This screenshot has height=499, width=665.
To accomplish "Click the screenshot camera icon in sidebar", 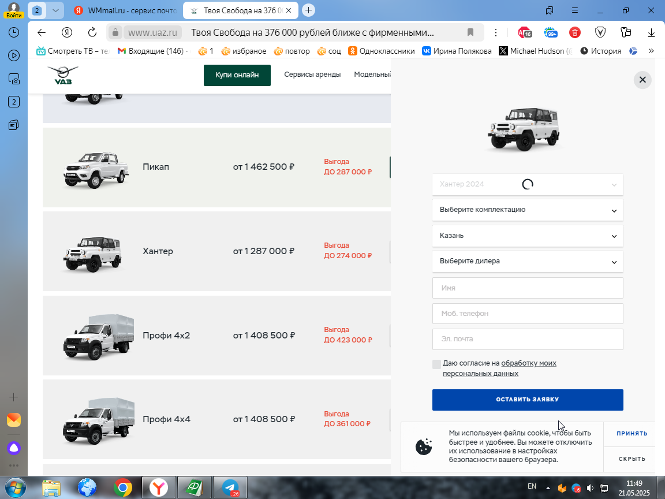I will click(x=14, y=79).
